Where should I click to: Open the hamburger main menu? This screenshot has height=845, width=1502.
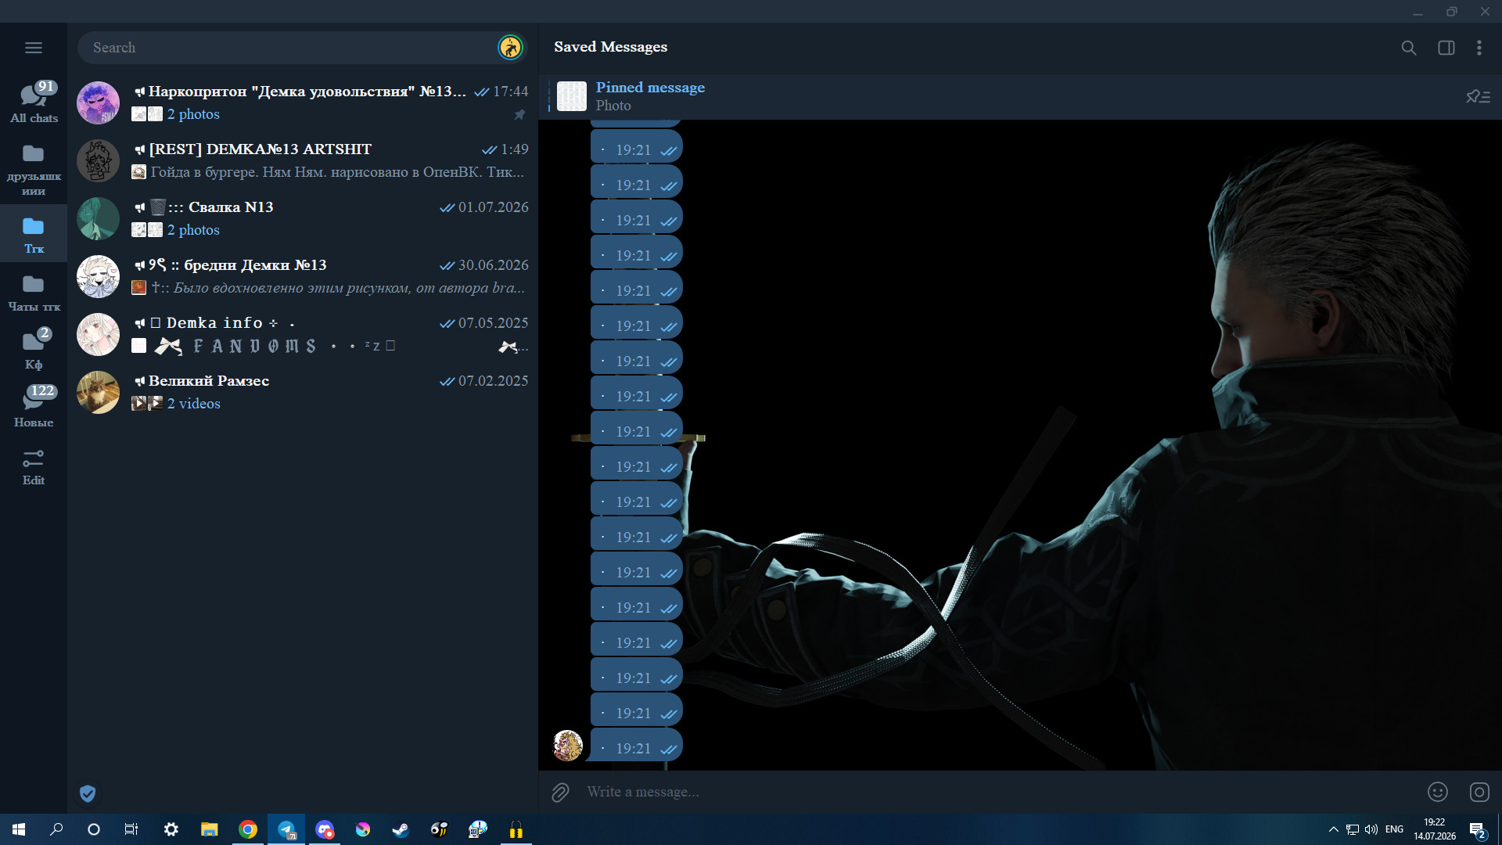[x=33, y=48]
